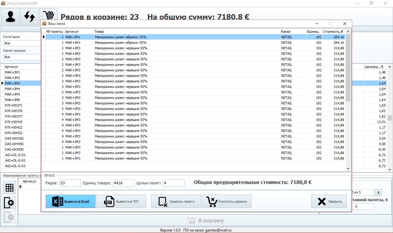
Task: Click the Цена/ед., € column header
Action: tap(375, 66)
